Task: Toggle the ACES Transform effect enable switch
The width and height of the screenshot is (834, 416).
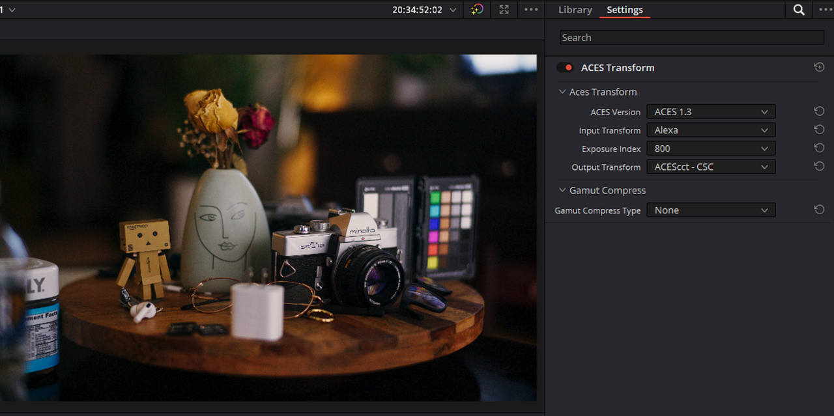Action: [x=565, y=68]
